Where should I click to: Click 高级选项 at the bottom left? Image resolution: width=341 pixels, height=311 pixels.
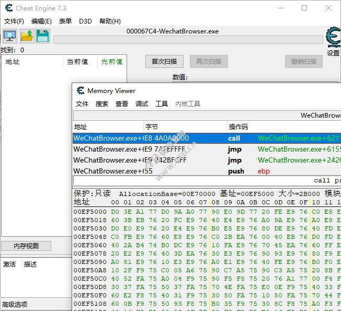click(15, 304)
